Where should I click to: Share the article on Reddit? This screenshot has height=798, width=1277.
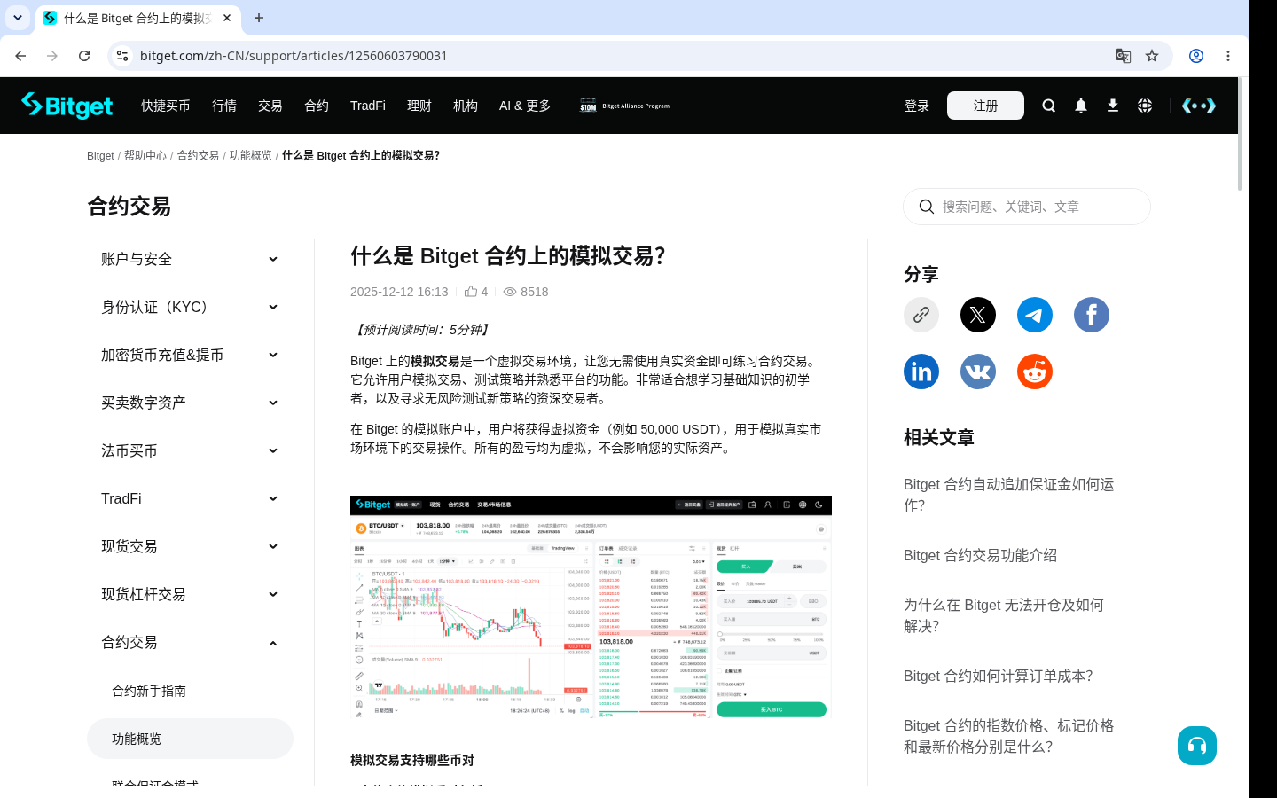pos(1035,372)
